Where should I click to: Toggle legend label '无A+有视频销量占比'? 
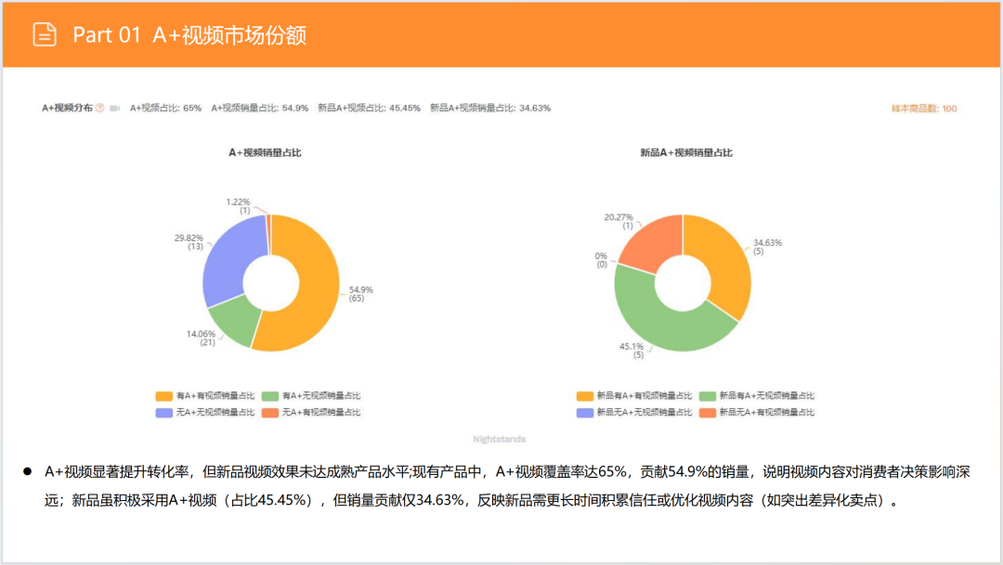(321, 413)
